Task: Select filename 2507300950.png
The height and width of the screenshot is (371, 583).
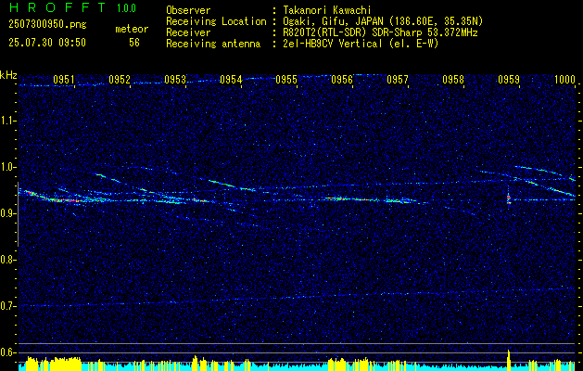Action: coord(47,25)
